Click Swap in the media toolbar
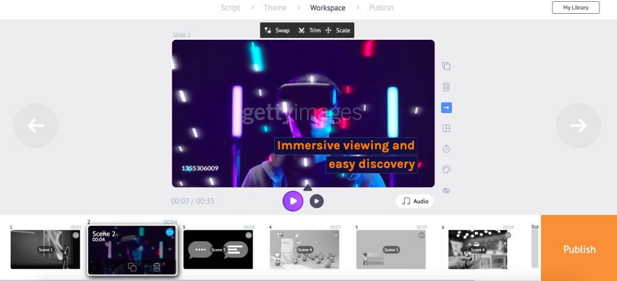 [x=277, y=30]
